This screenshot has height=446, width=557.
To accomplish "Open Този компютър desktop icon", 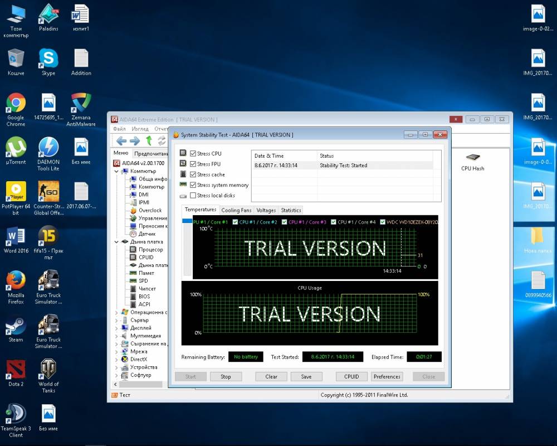I will [16, 20].
